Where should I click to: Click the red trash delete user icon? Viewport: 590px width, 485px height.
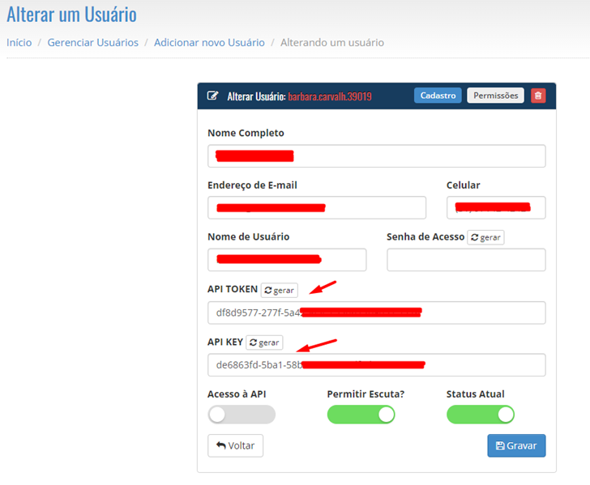pos(538,96)
